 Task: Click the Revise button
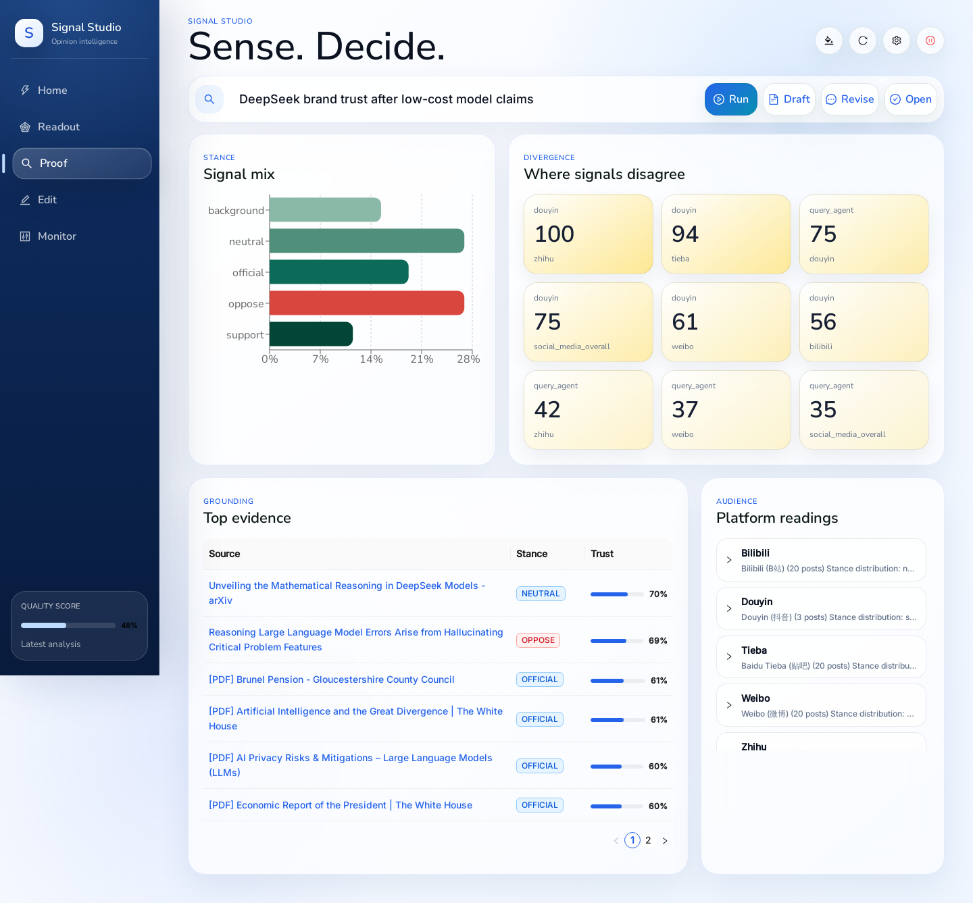click(x=850, y=99)
